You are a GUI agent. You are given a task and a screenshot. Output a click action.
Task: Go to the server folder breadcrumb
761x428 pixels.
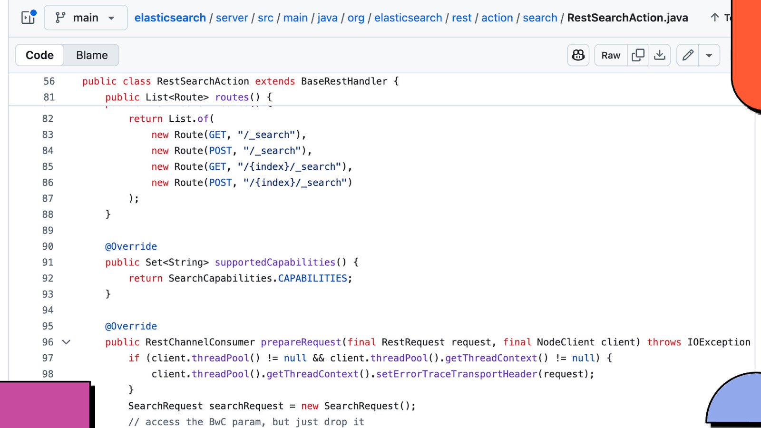232,18
